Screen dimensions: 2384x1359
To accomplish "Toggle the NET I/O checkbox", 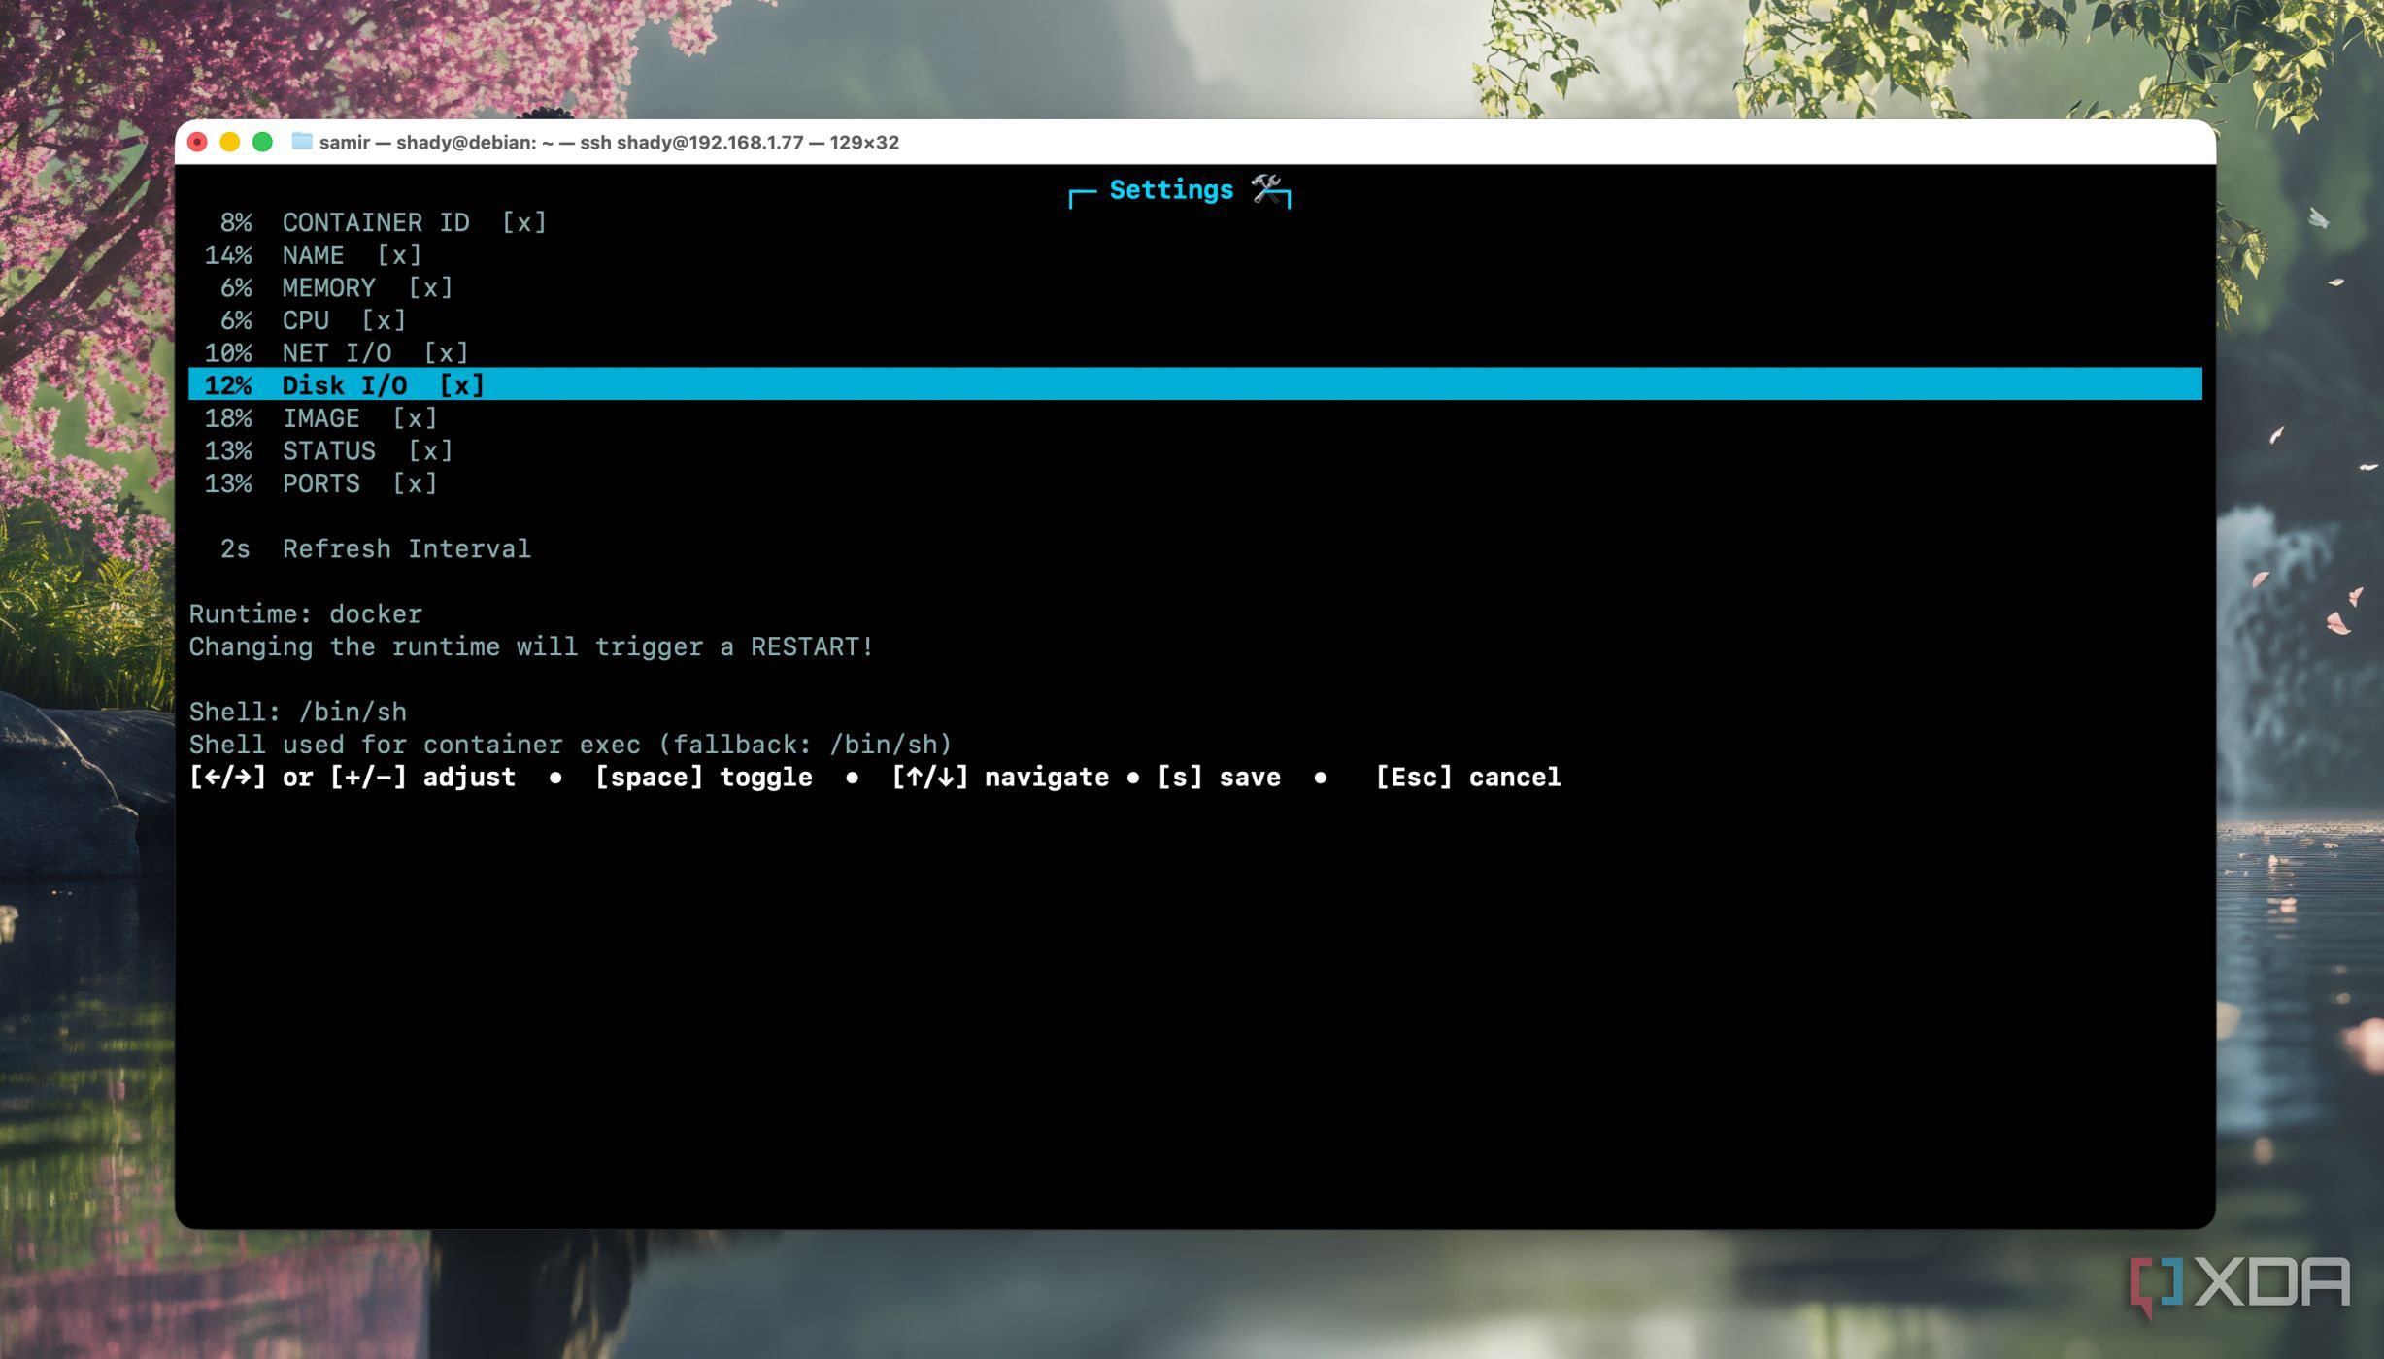I will [x=446, y=352].
